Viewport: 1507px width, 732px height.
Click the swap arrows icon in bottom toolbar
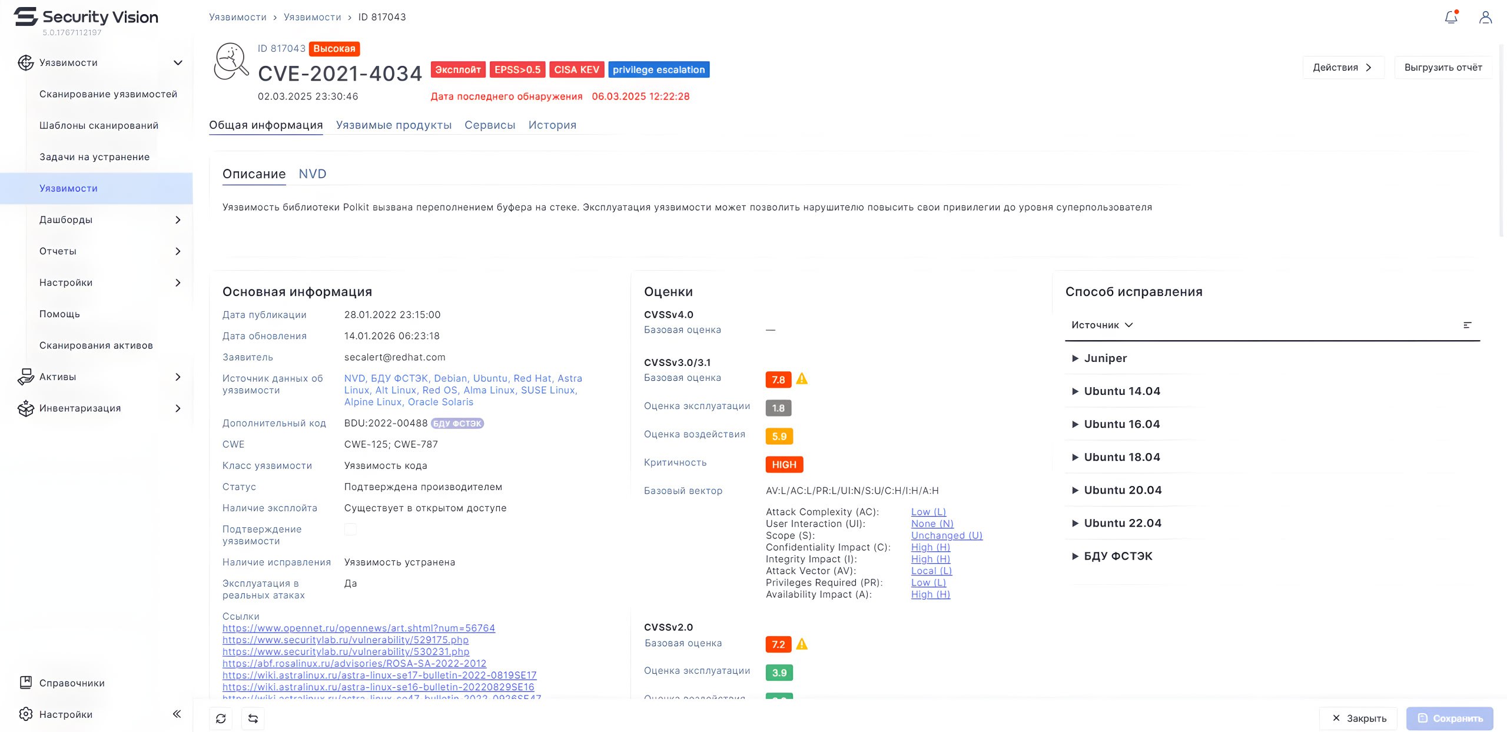[253, 718]
